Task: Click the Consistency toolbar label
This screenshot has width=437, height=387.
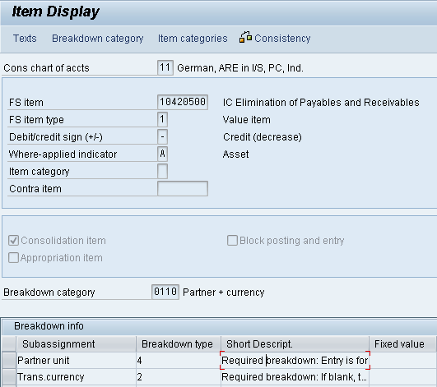Action: coord(282,39)
